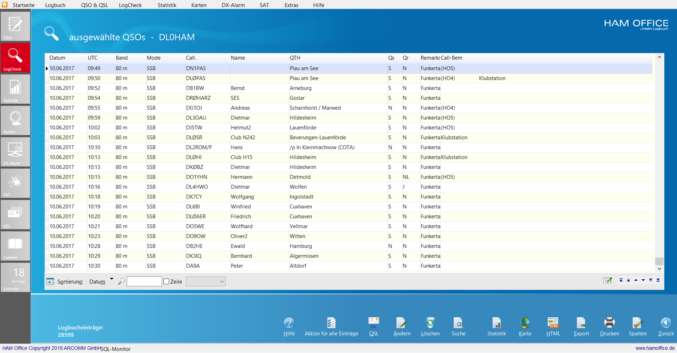The width and height of the screenshot is (677, 353).
Task: Expand the Datum sorting dropdown arrow
Action: (x=112, y=279)
